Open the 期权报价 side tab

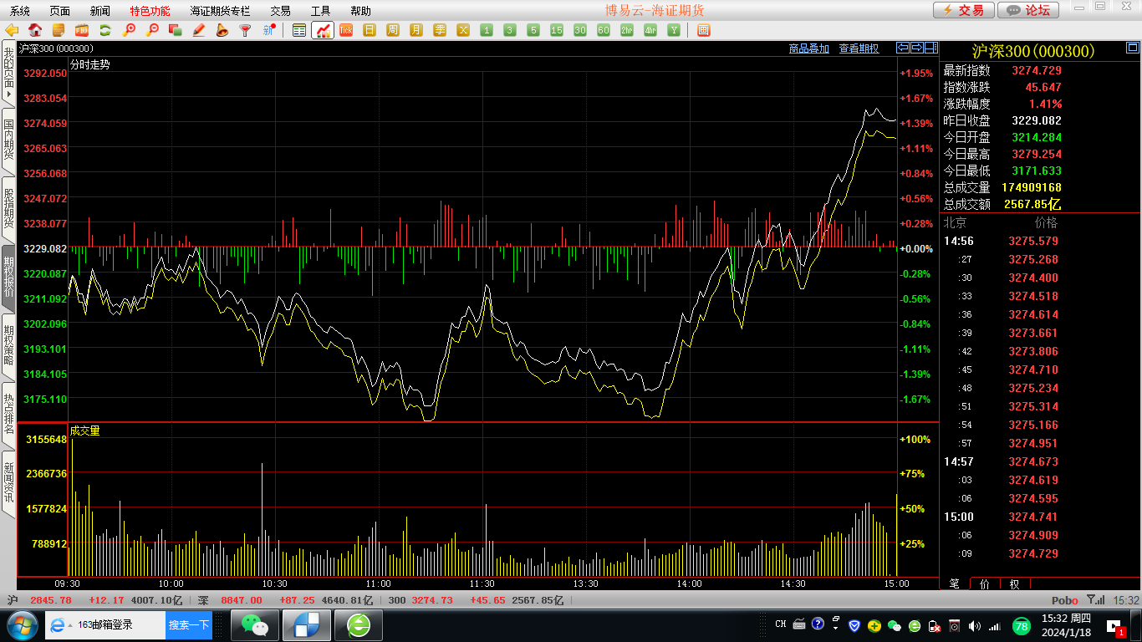point(8,277)
